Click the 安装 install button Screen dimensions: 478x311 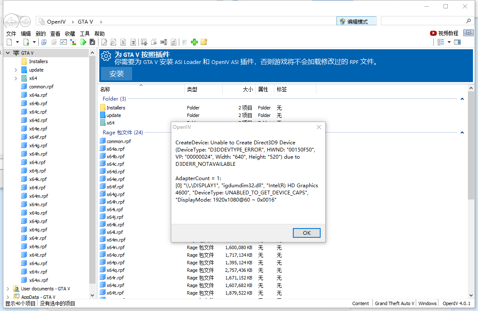pos(117,74)
